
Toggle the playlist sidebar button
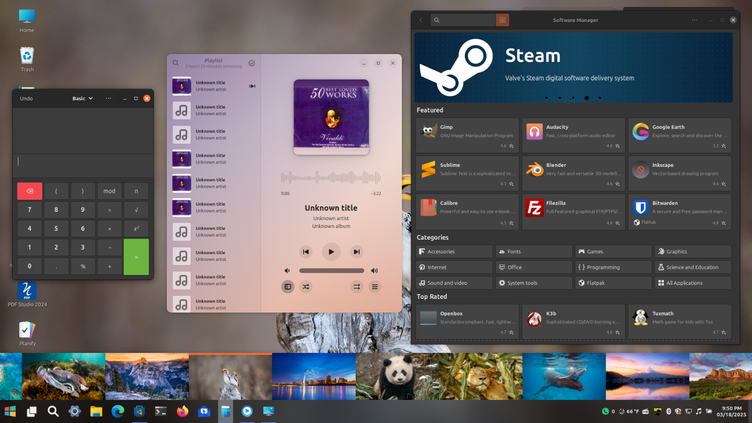[x=288, y=287]
